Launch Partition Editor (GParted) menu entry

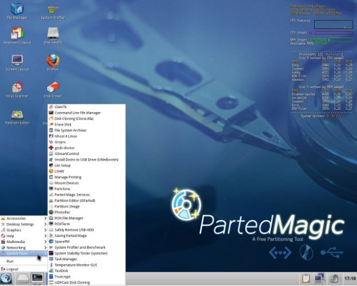87,201
